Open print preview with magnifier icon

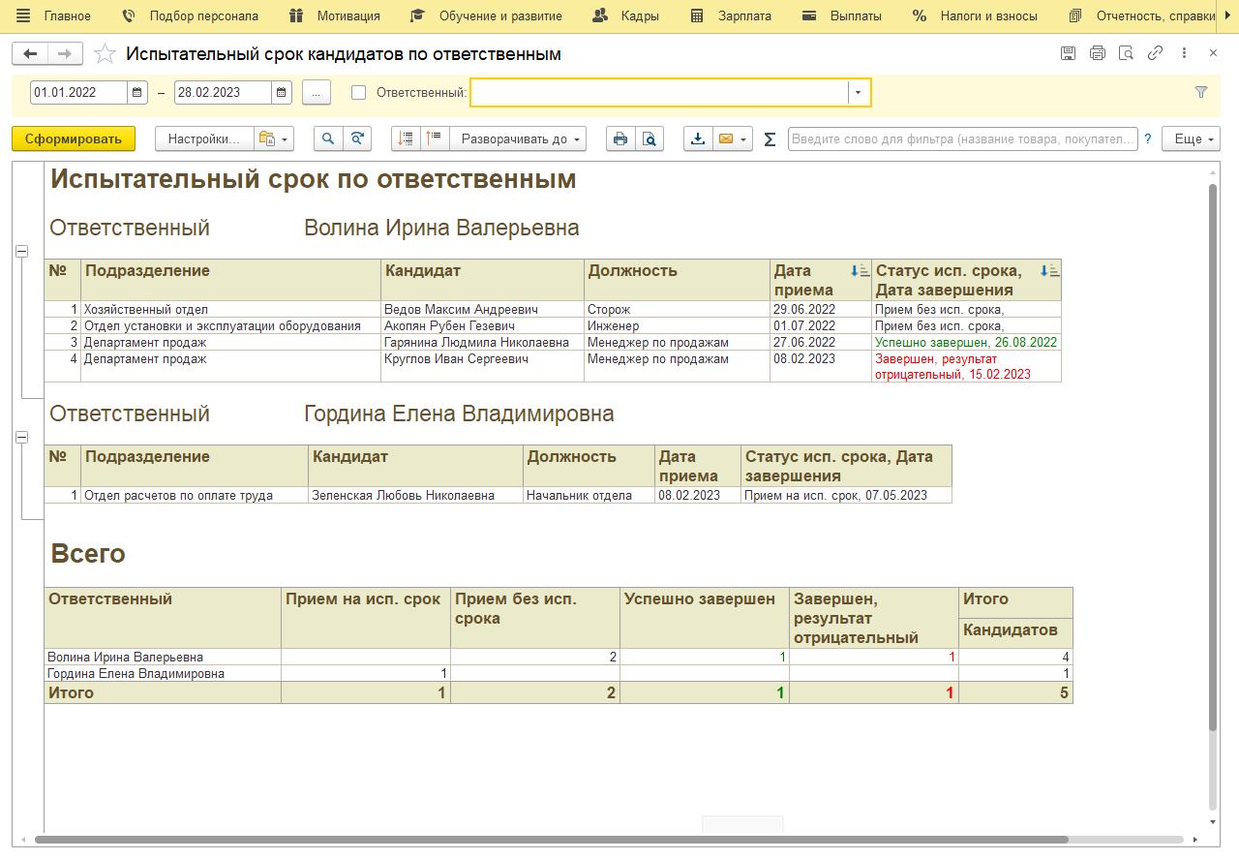pos(650,139)
